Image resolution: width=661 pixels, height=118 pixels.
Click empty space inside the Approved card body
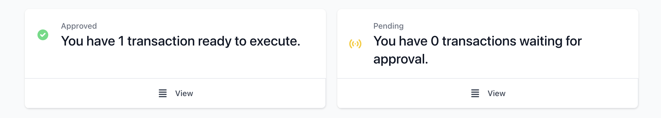pos(180,65)
